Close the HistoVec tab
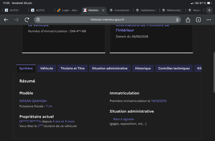 coord(103,10)
